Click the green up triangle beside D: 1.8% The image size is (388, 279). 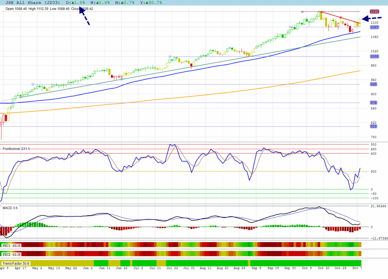77,3
